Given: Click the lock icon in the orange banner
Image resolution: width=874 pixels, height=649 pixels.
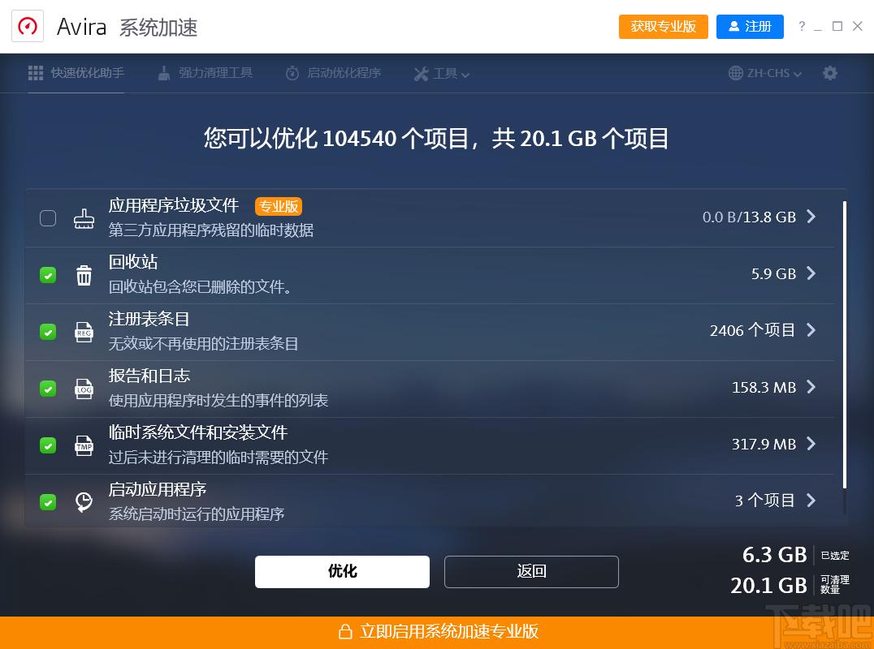Looking at the screenshot, I should [345, 631].
